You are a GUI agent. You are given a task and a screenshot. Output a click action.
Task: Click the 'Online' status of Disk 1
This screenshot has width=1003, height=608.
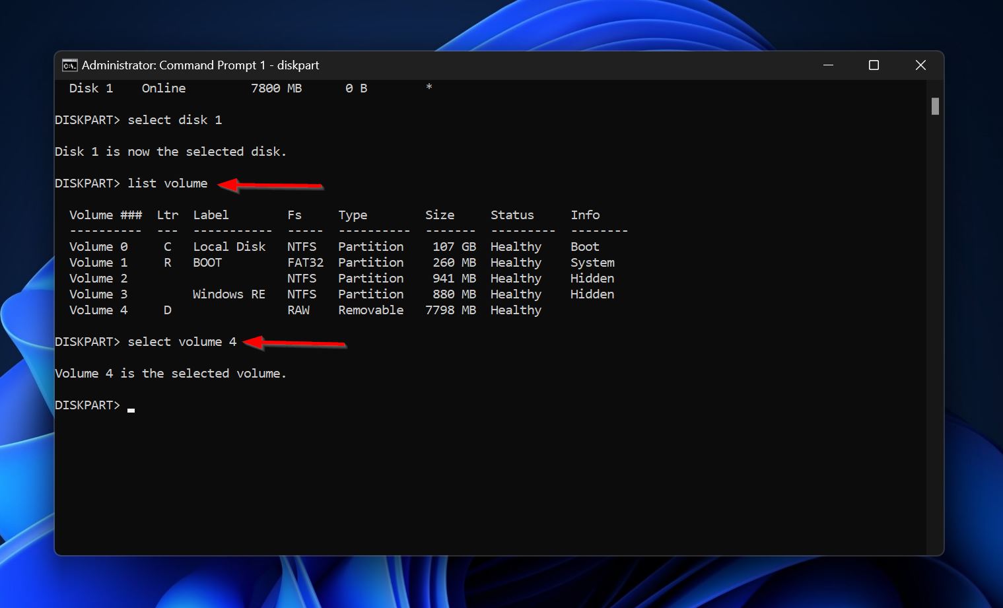pos(164,88)
